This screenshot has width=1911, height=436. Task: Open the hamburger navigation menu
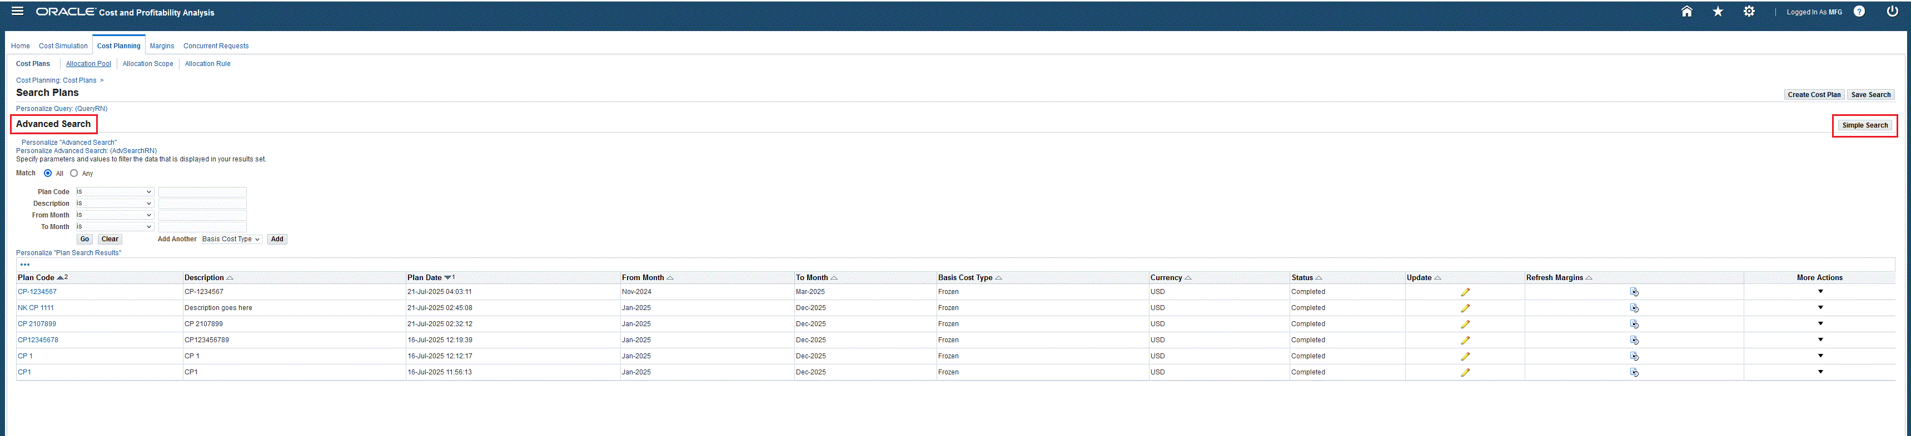coord(18,11)
